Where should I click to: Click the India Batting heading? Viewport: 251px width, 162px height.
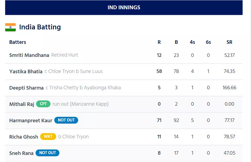coord(40,27)
